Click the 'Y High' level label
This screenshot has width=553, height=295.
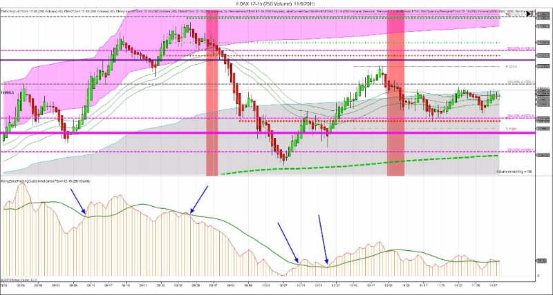[511, 129]
